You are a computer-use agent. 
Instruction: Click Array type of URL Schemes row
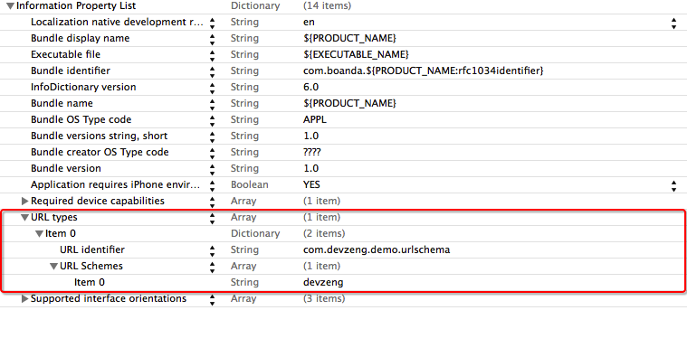point(243,266)
